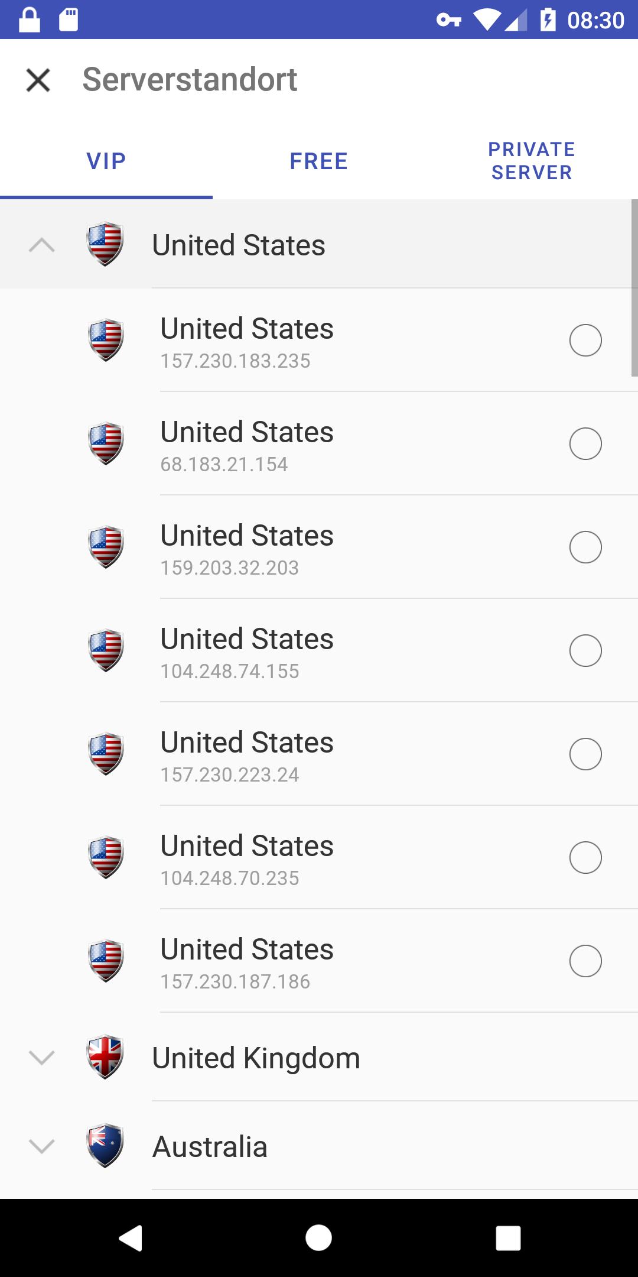Choose the United States 157.230.223.24 entry
The image size is (638, 1277).
coord(319,754)
